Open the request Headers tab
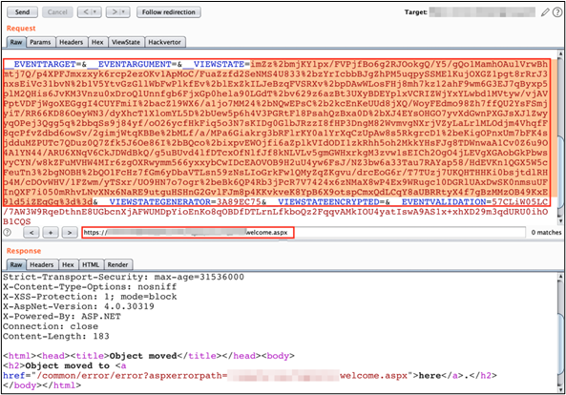This screenshot has height=395, width=566. point(72,42)
